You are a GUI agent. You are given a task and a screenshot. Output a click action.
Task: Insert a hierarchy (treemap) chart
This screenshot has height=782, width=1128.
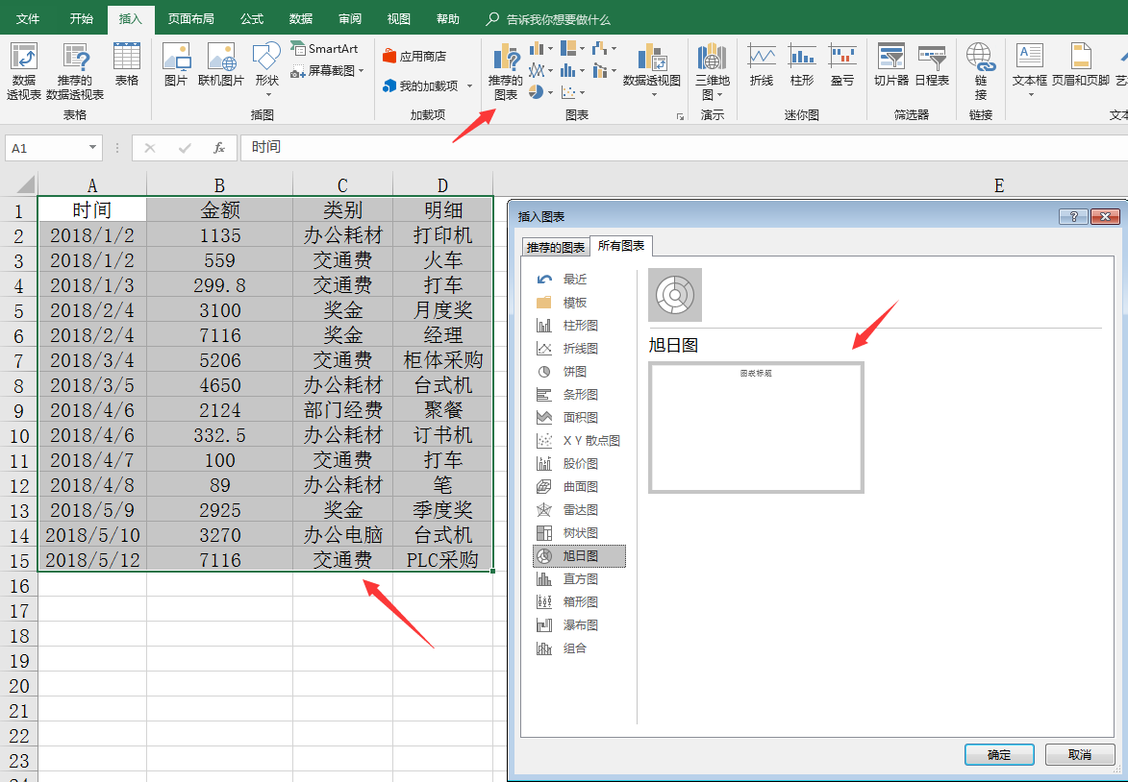click(x=572, y=49)
